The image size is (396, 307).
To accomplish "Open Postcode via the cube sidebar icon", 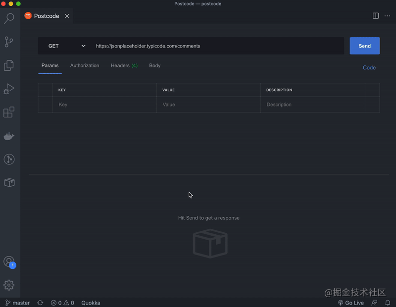I will [9, 182].
